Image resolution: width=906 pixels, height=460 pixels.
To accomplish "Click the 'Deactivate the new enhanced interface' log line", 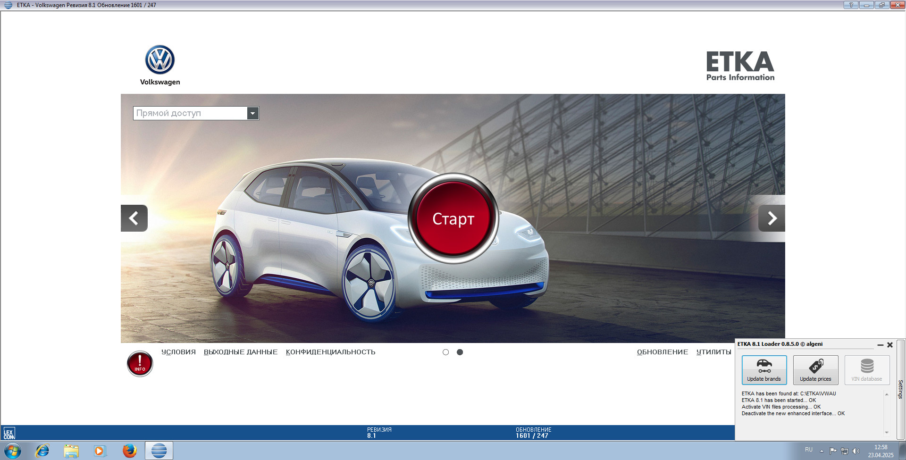I will [x=793, y=413].
